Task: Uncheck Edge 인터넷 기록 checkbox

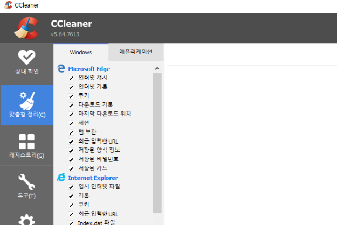Action: pyautogui.click(x=71, y=87)
